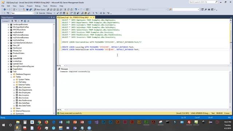Click the Cut scissors icon
The width and height of the screenshot is (233, 131).
click(x=65, y=9)
